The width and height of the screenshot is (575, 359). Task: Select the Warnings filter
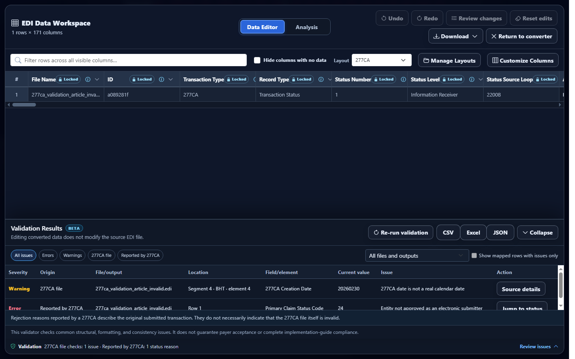[x=72, y=255]
